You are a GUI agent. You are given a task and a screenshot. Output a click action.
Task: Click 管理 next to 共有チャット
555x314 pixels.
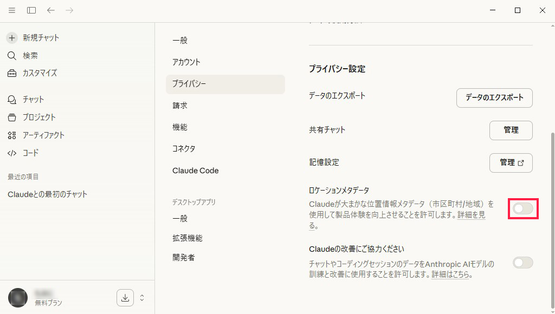click(x=511, y=130)
